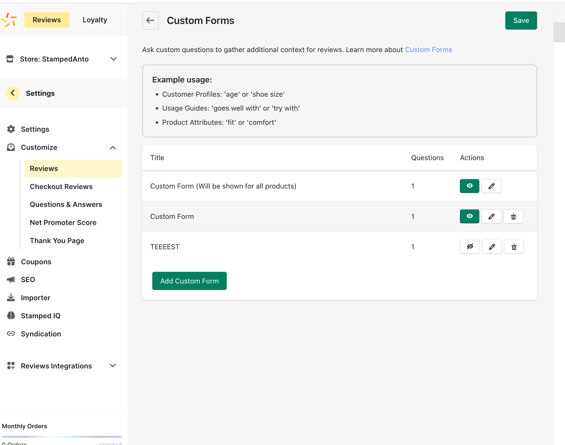Open the Coupons gift icon item

click(11, 261)
